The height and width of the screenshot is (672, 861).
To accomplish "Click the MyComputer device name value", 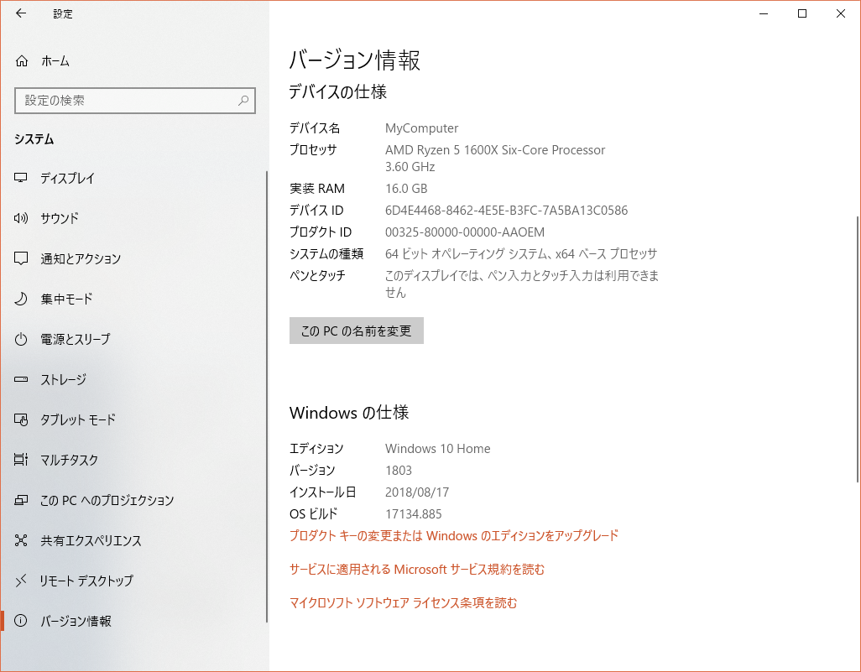I will click(422, 128).
